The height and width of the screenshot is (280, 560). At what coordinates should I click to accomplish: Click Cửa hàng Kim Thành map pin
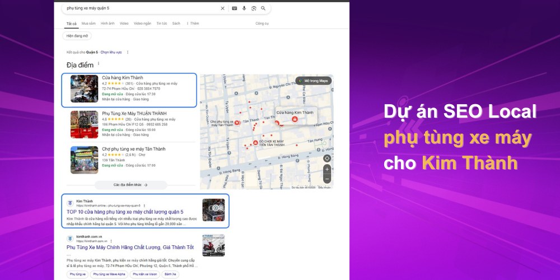(295, 119)
